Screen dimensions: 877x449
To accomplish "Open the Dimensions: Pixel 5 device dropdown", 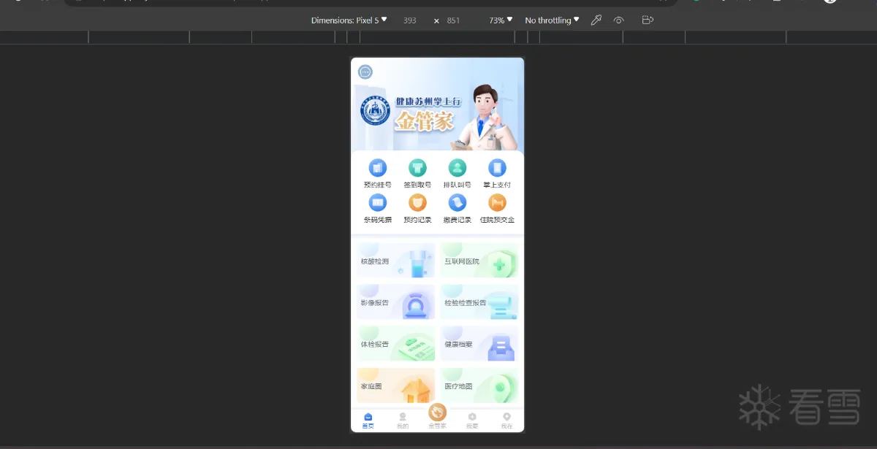I will pyautogui.click(x=349, y=20).
